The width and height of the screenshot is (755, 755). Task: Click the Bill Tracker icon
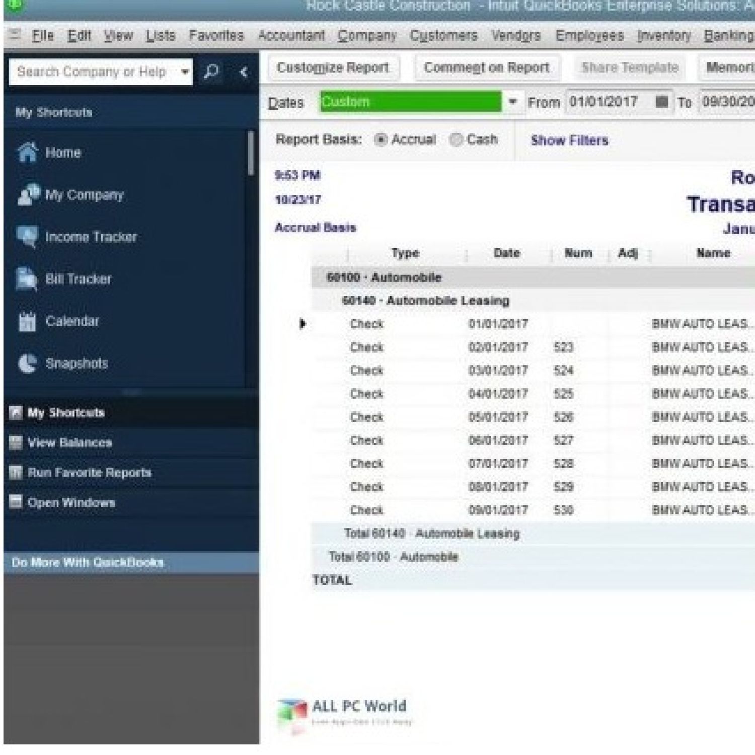coord(27,279)
